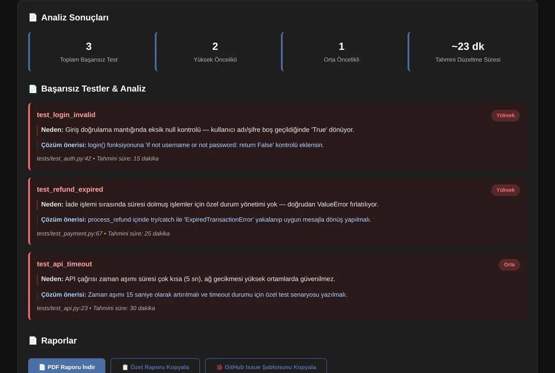This screenshot has width=555, height=373.
Task: Select the test_login_invalid test name
Action: point(66,115)
